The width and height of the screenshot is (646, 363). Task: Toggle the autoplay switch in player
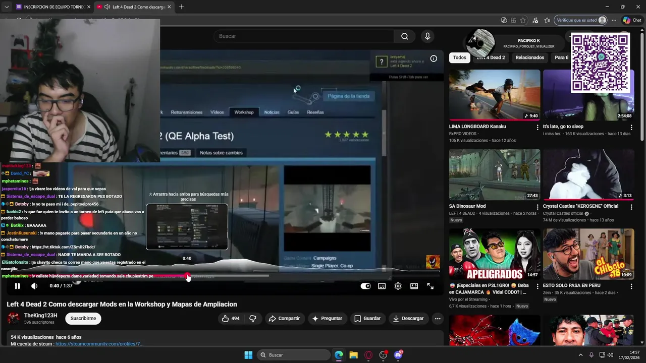click(x=365, y=286)
